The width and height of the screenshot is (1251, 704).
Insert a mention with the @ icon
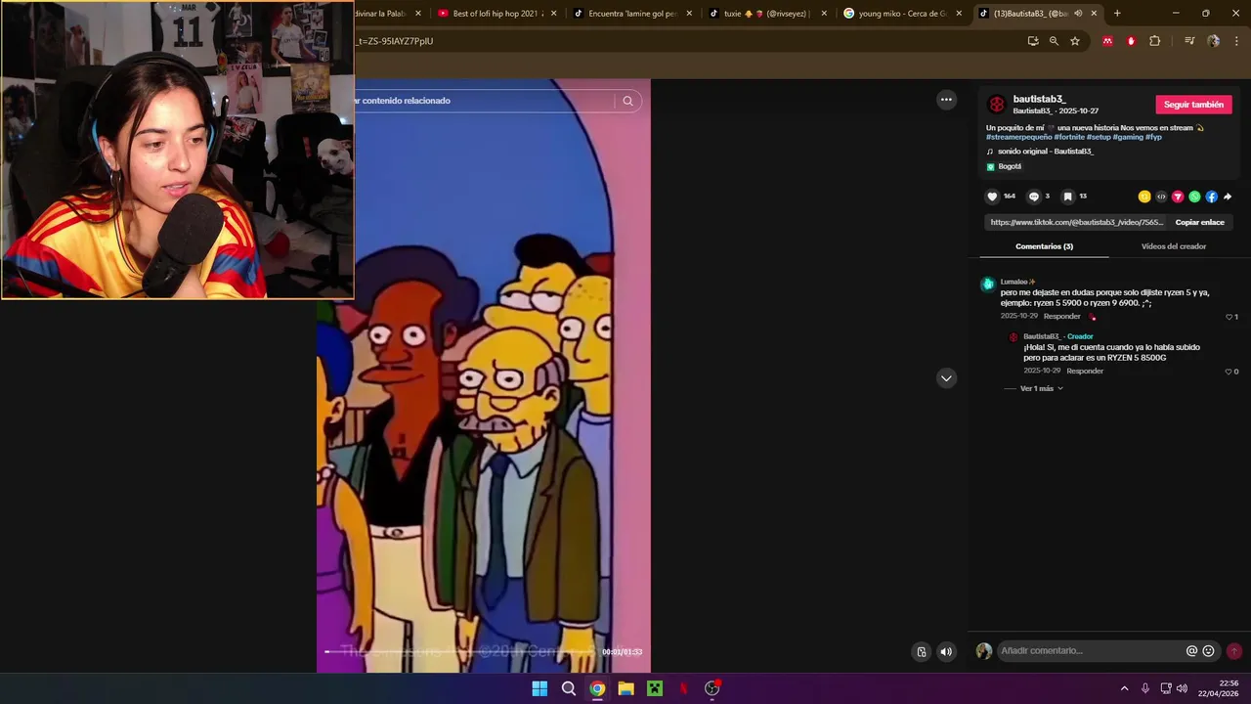[1191, 651]
